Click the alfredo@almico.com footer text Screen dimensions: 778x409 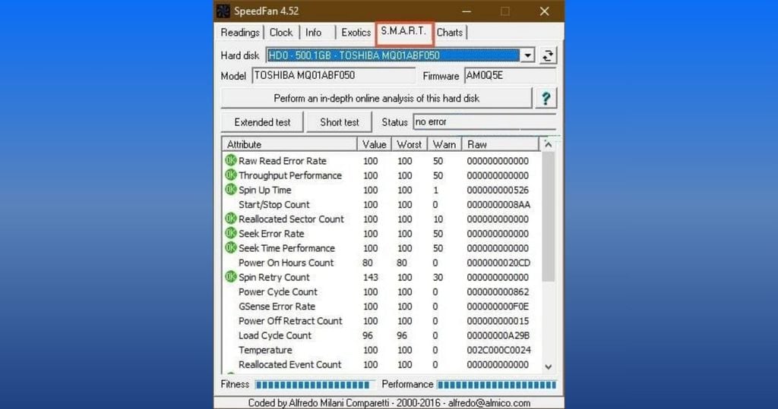489,403
